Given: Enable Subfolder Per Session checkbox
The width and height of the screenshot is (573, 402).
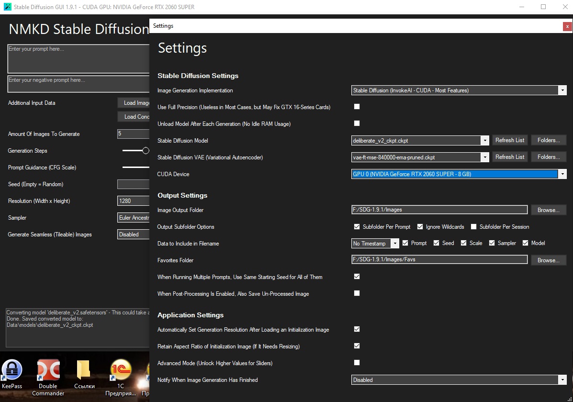Looking at the screenshot, I should [x=473, y=227].
